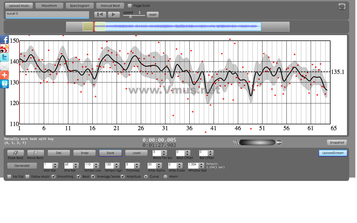357x223 pixels.
Task: Enable the No Tick checkbox
Action: (x=9, y=176)
